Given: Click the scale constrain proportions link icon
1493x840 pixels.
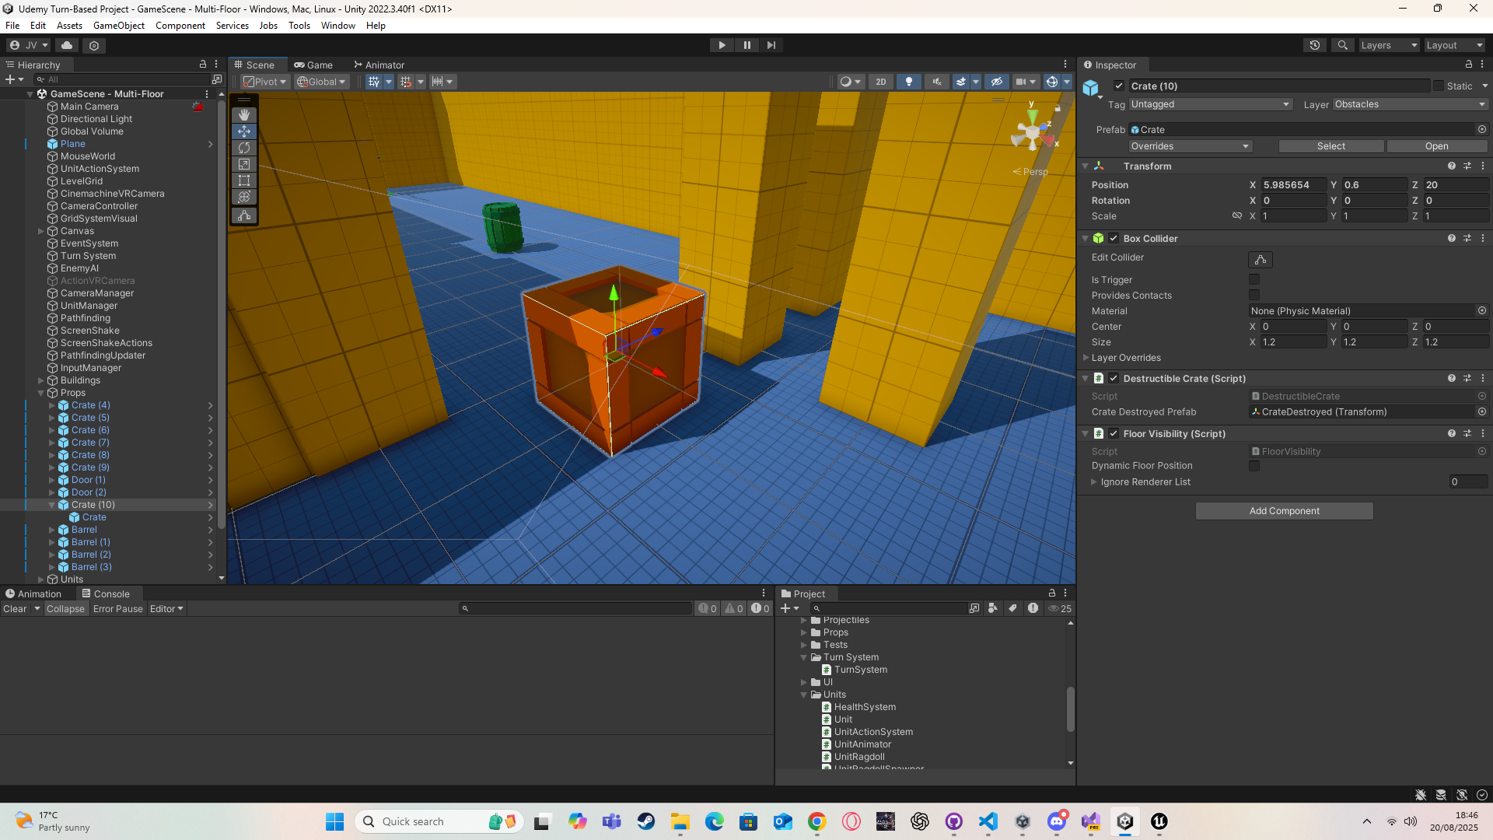Looking at the screenshot, I should [x=1236, y=215].
